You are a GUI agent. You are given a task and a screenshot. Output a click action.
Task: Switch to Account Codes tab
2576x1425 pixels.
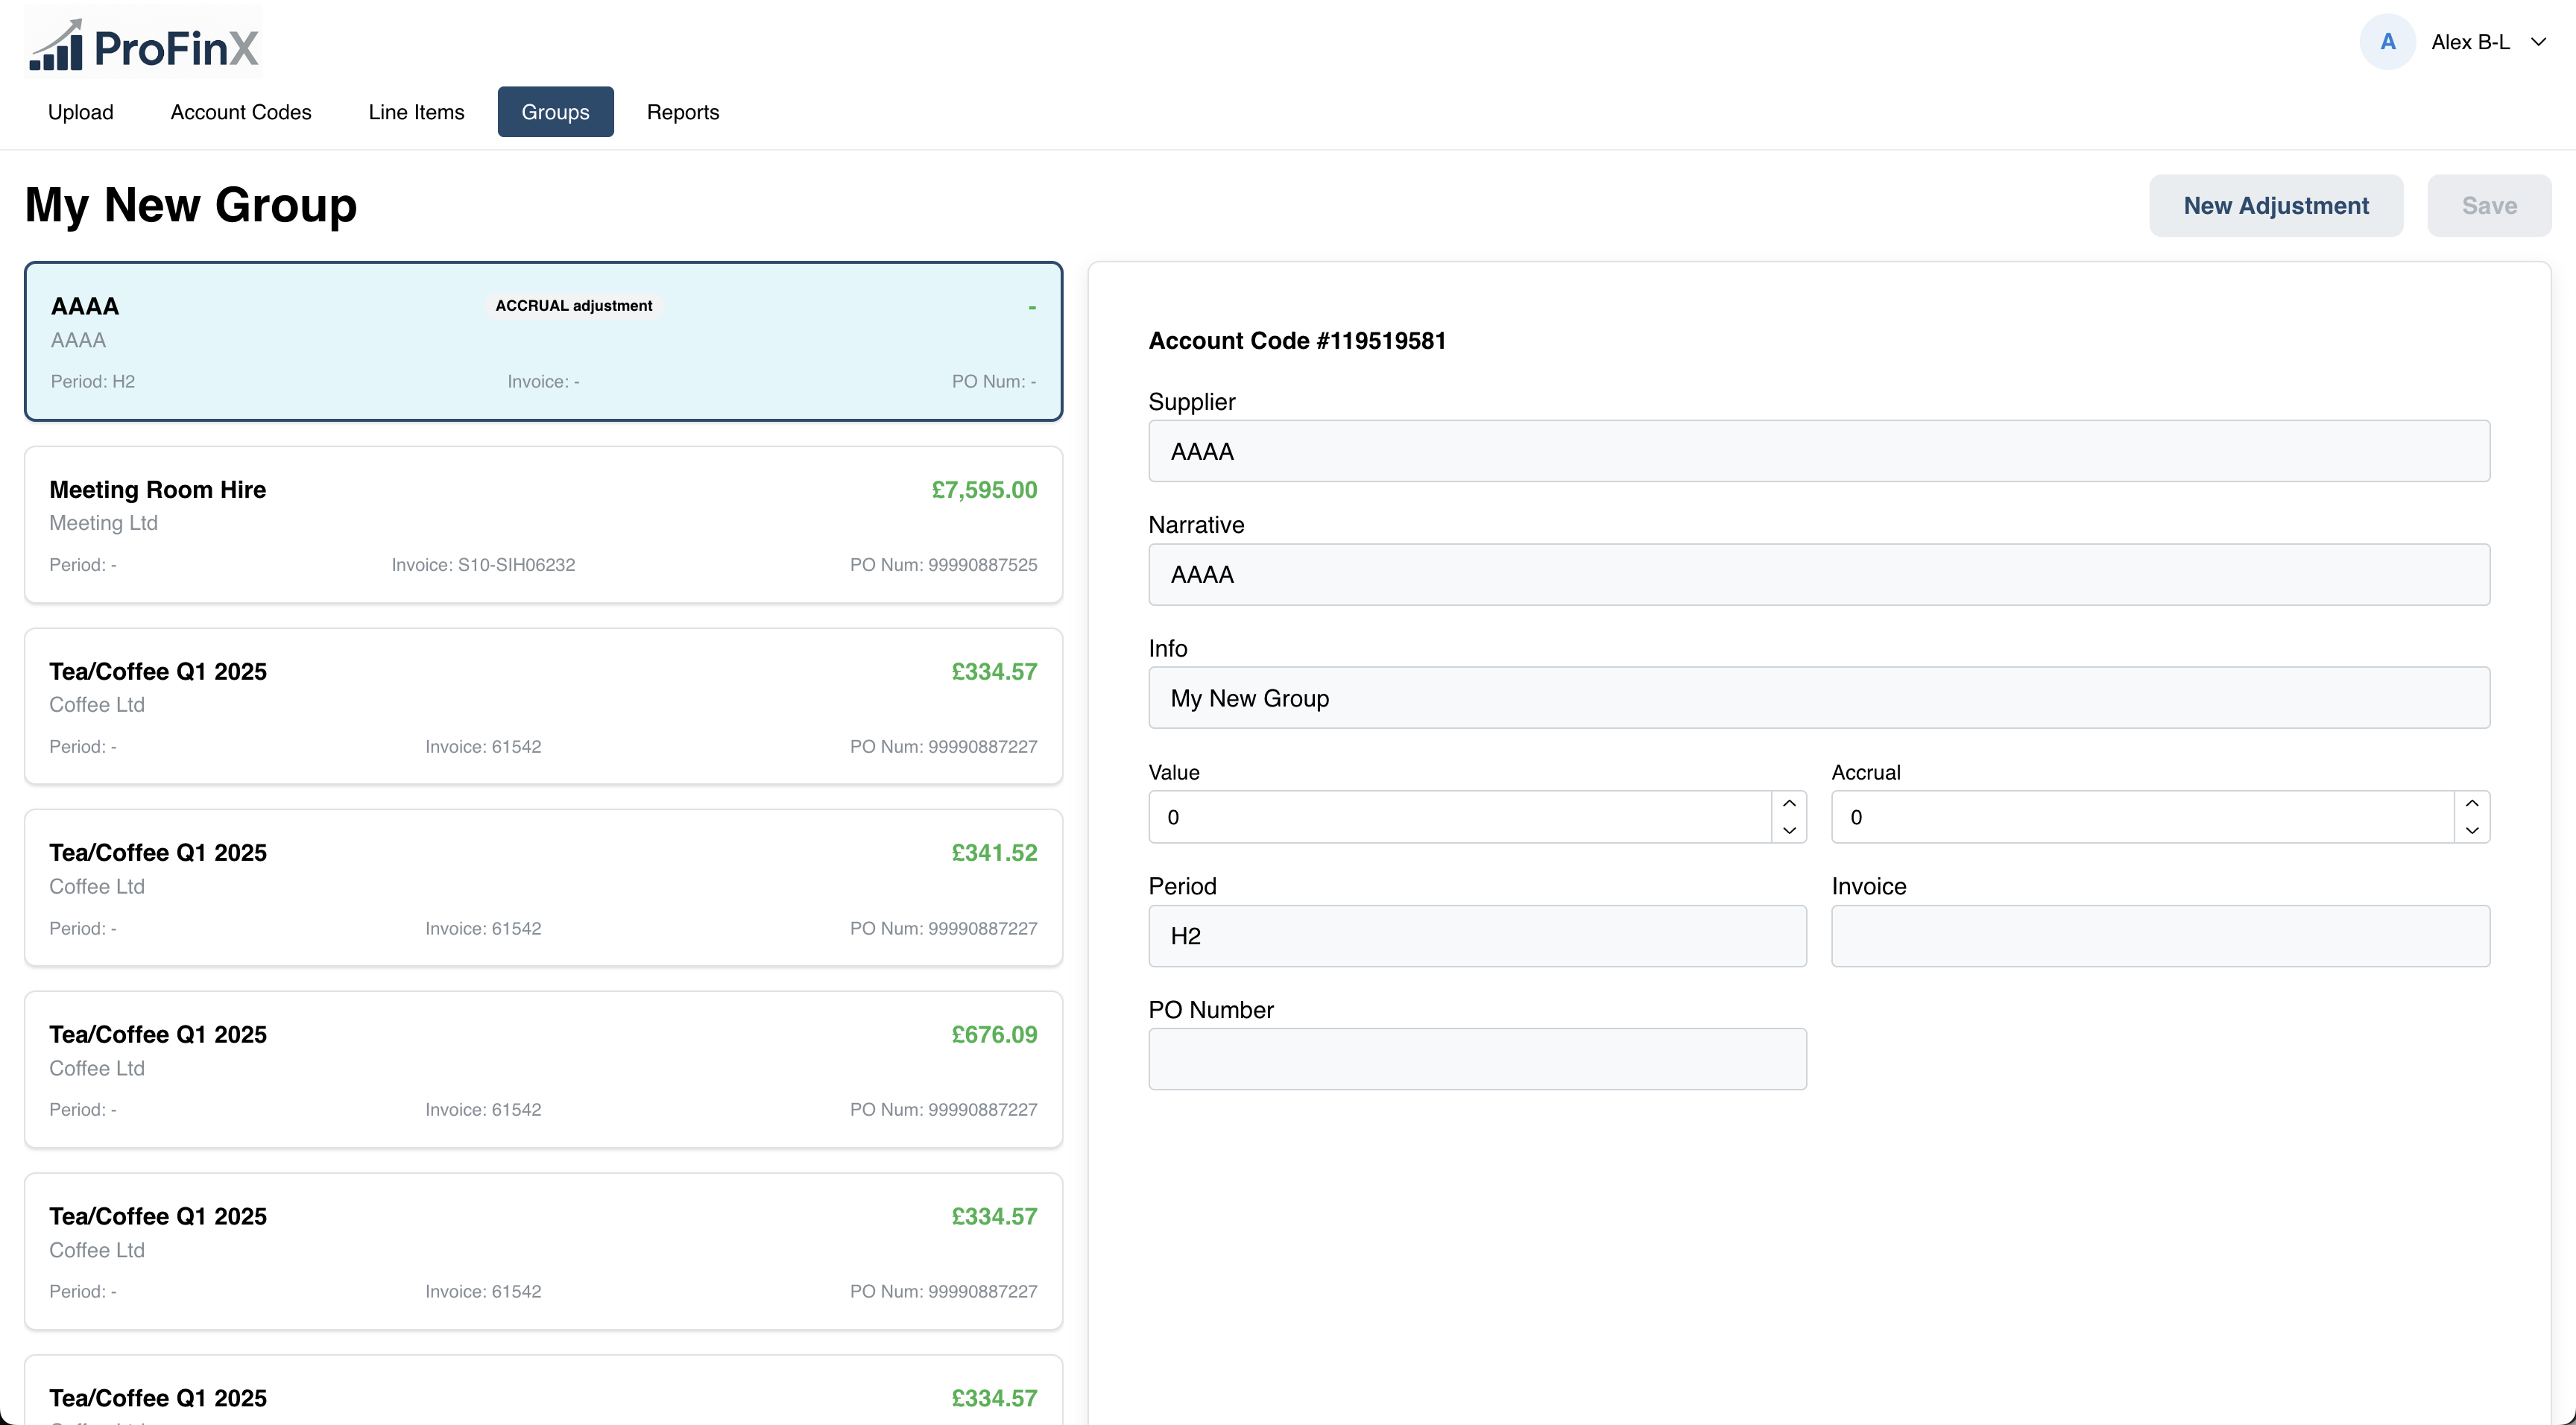pos(241,112)
